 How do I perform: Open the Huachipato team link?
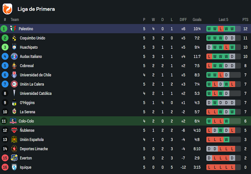tap(29, 47)
